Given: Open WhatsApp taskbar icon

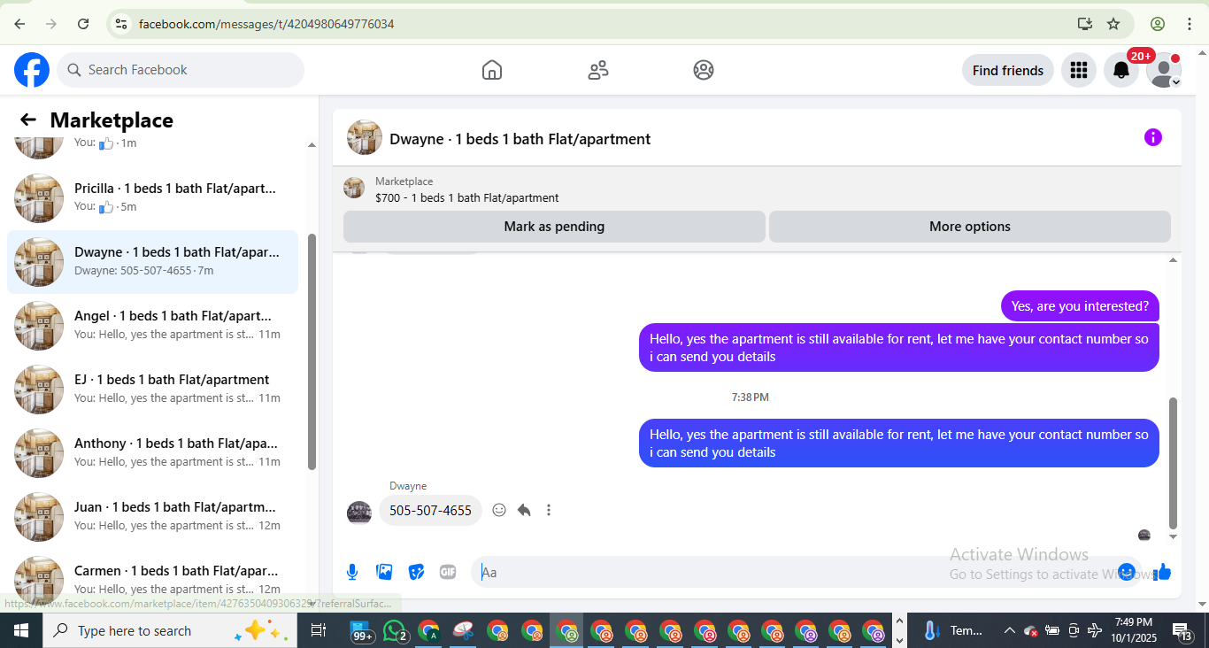Looking at the screenshot, I should (396, 631).
